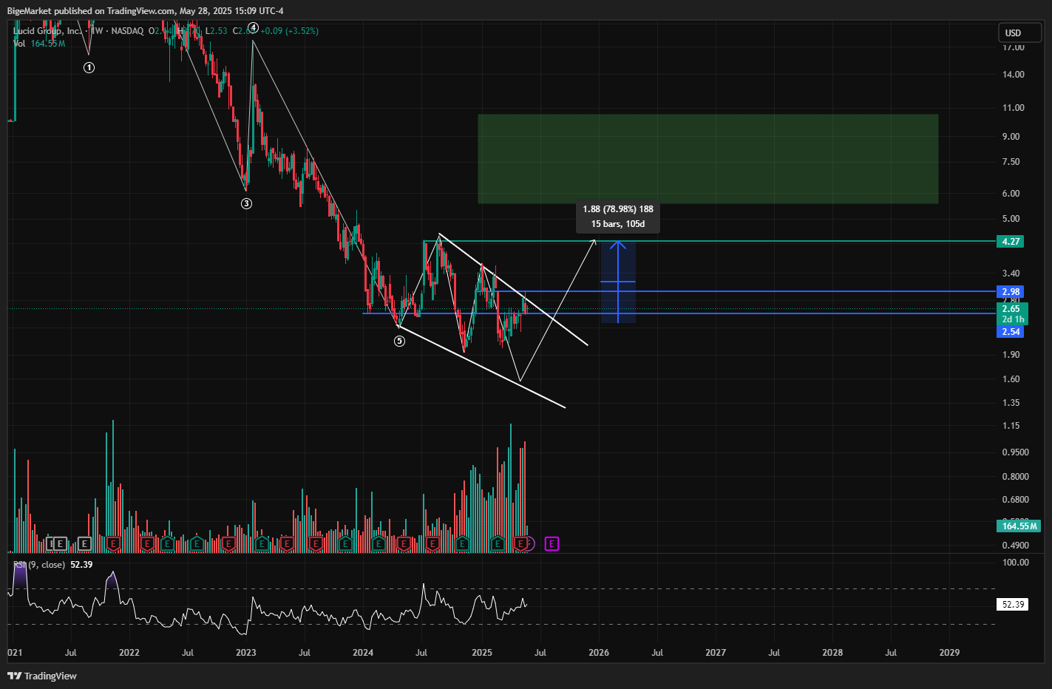Click the 2023 time axis label

click(246, 653)
